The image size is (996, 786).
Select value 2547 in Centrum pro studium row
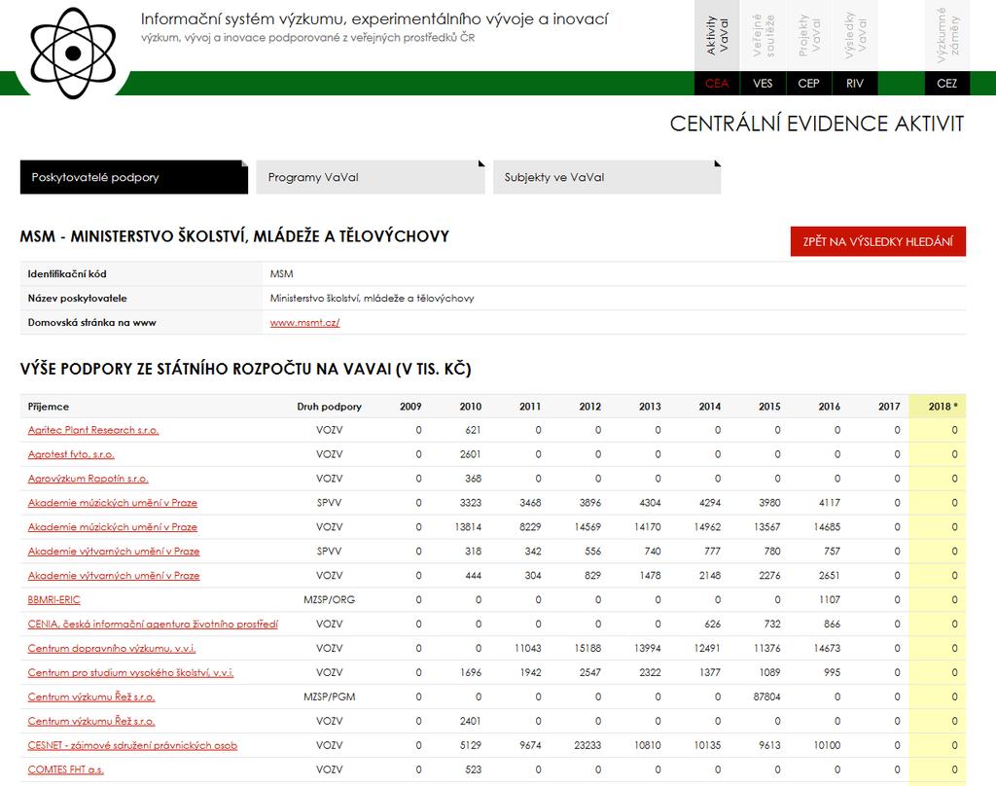pyautogui.click(x=590, y=672)
